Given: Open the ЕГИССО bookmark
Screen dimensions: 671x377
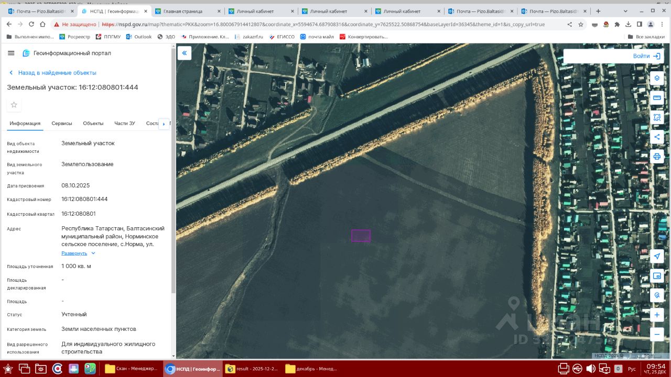Looking at the screenshot, I should 282,37.
